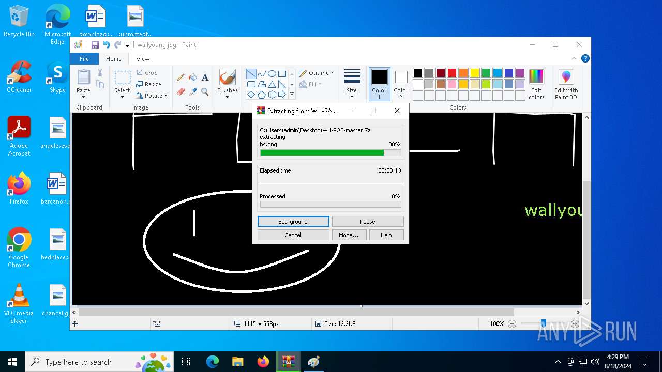662x372 pixels.
Task: Click Resize in Image group
Action: click(149, 84)
